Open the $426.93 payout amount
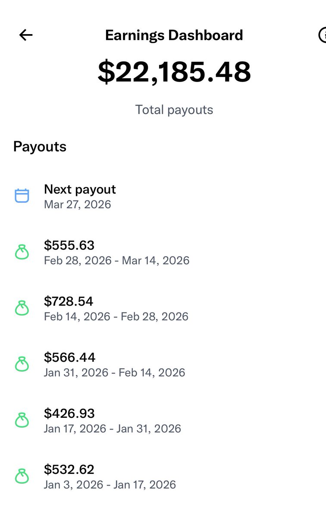 (69, 414)
